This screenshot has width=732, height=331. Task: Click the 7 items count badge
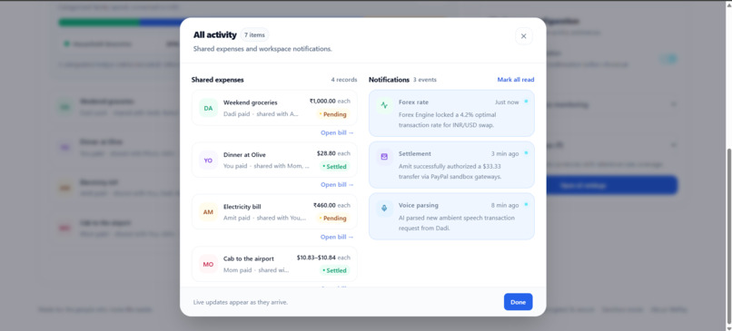point(254,35)
